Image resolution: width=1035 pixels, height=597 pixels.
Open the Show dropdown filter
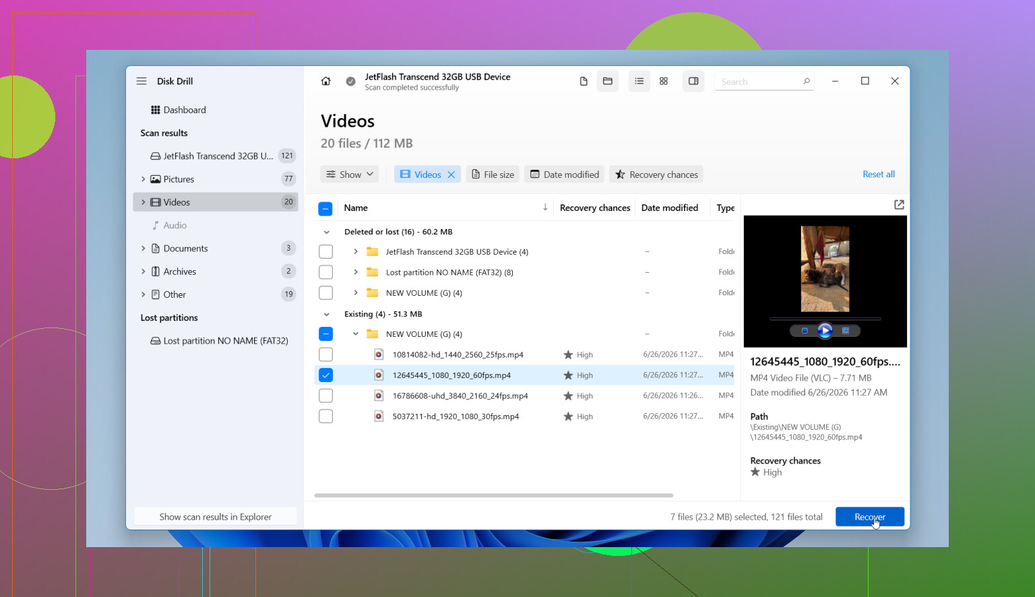[349, 175]
